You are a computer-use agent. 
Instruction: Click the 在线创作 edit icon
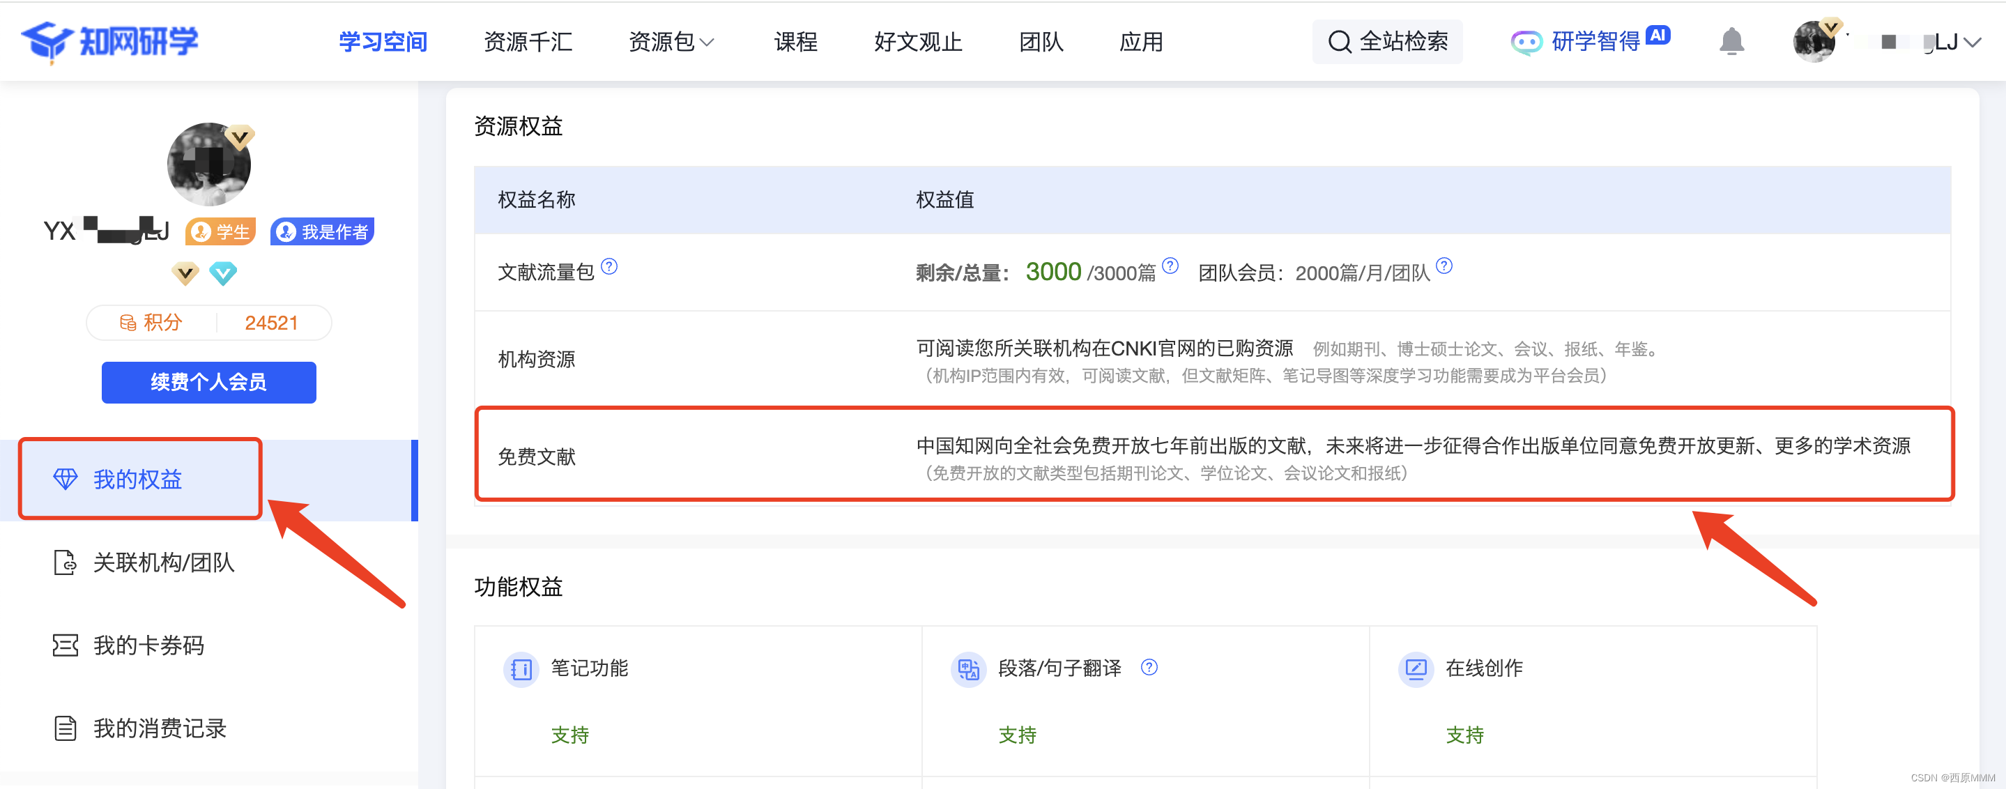1416,669
